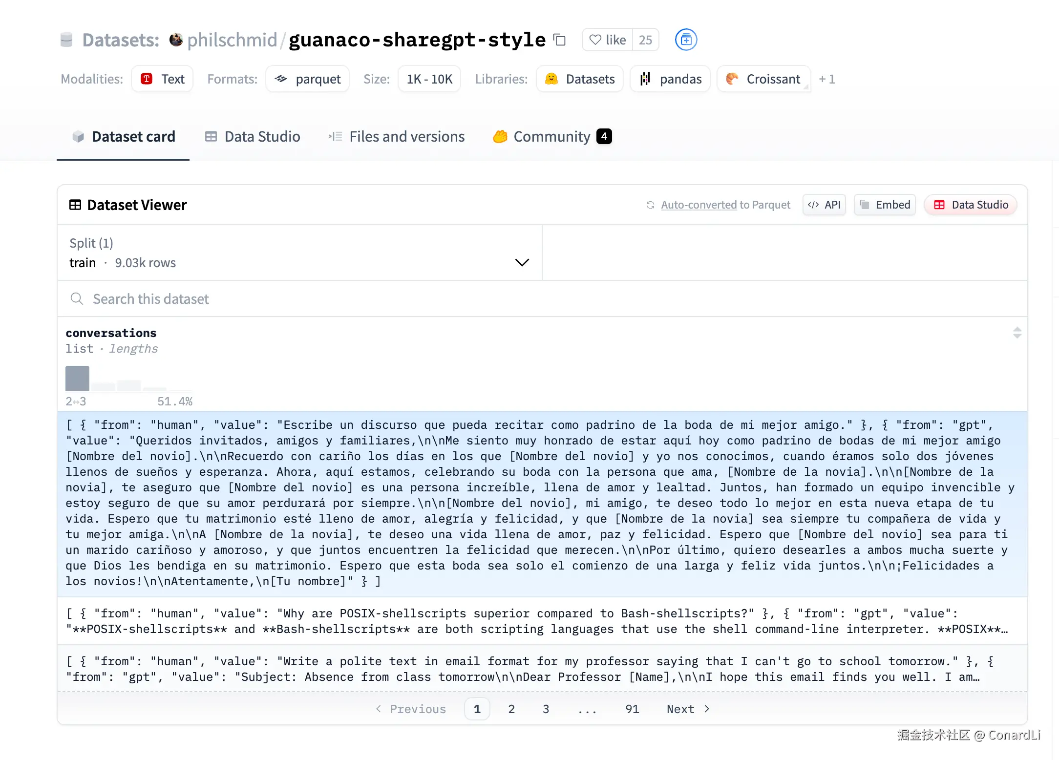The image size is (1059, 760).
Task: Select the Datasets library tag
Action: [579, 79]
